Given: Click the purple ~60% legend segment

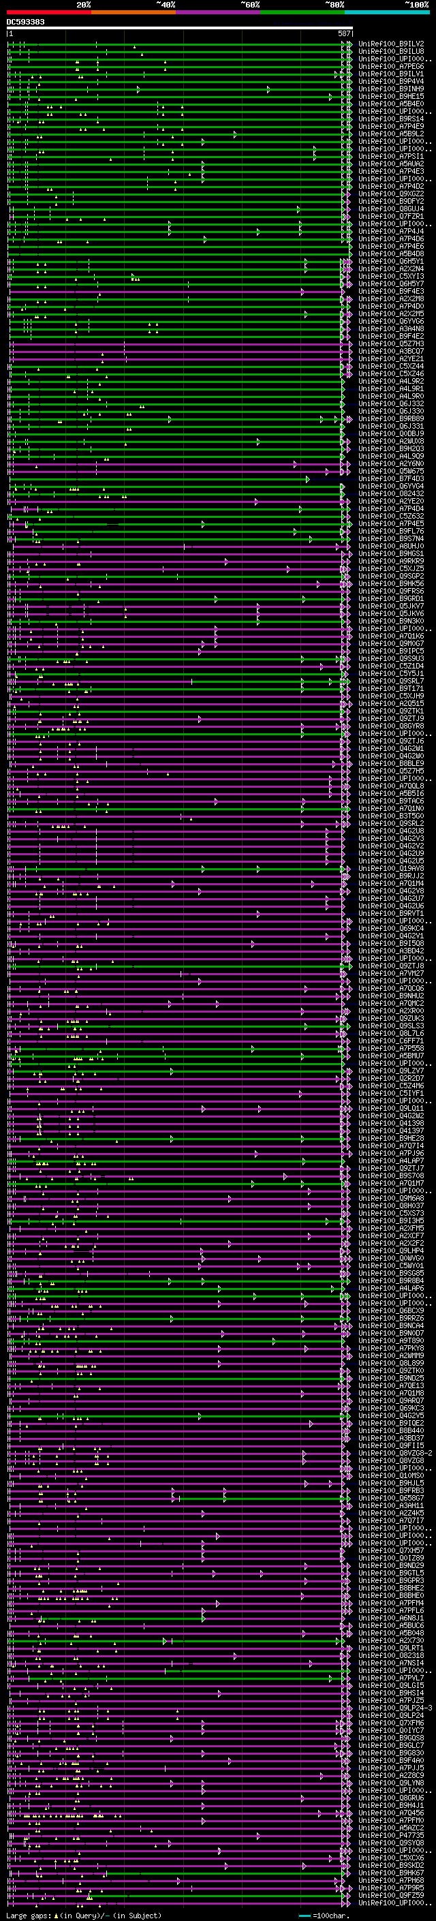Looking at the screenshot, I should (217, 12).
